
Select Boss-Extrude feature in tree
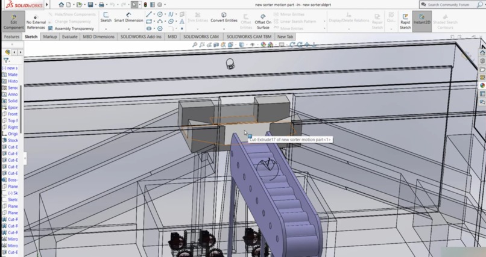pyautogui.click(x=10, y=180)
